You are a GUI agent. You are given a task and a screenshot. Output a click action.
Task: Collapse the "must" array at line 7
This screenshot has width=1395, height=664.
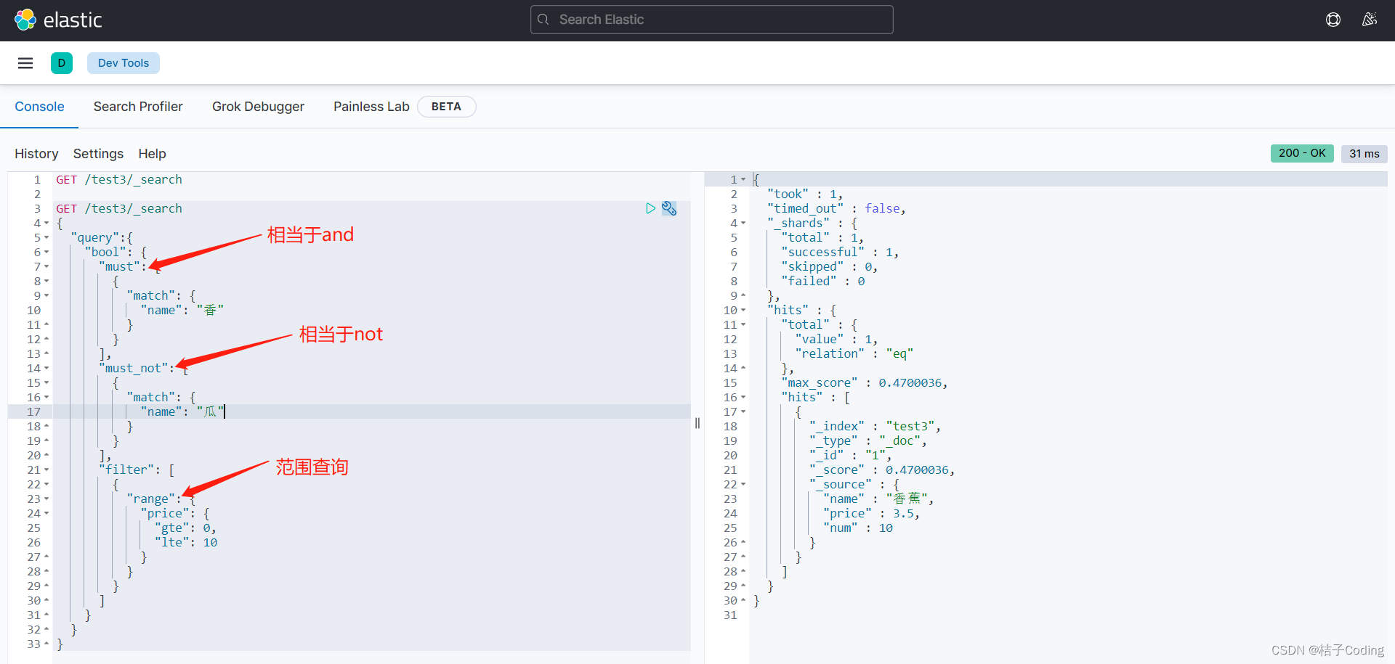pos(46,267)
